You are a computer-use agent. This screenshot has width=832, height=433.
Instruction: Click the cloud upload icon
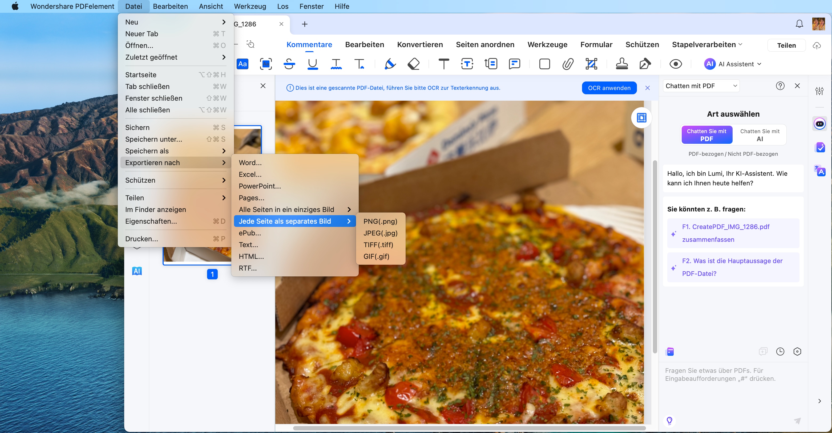pyautogui.click(x=817, y=46)
